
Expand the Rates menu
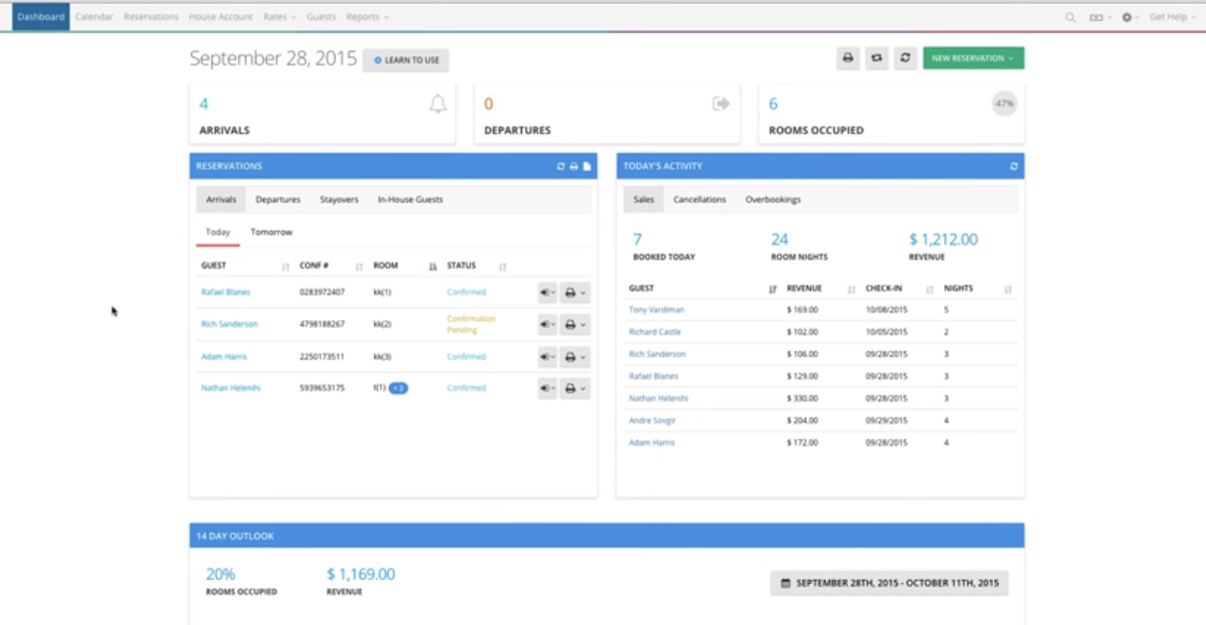(x=278, y=17)
